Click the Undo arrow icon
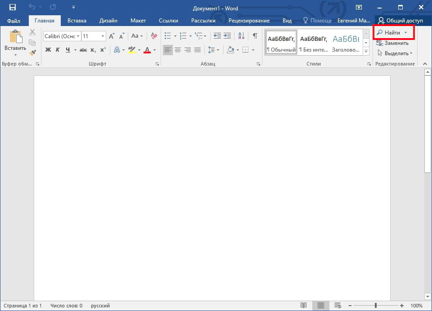The image size is (432, 311). pyautogui.click(x=32, y=7)
